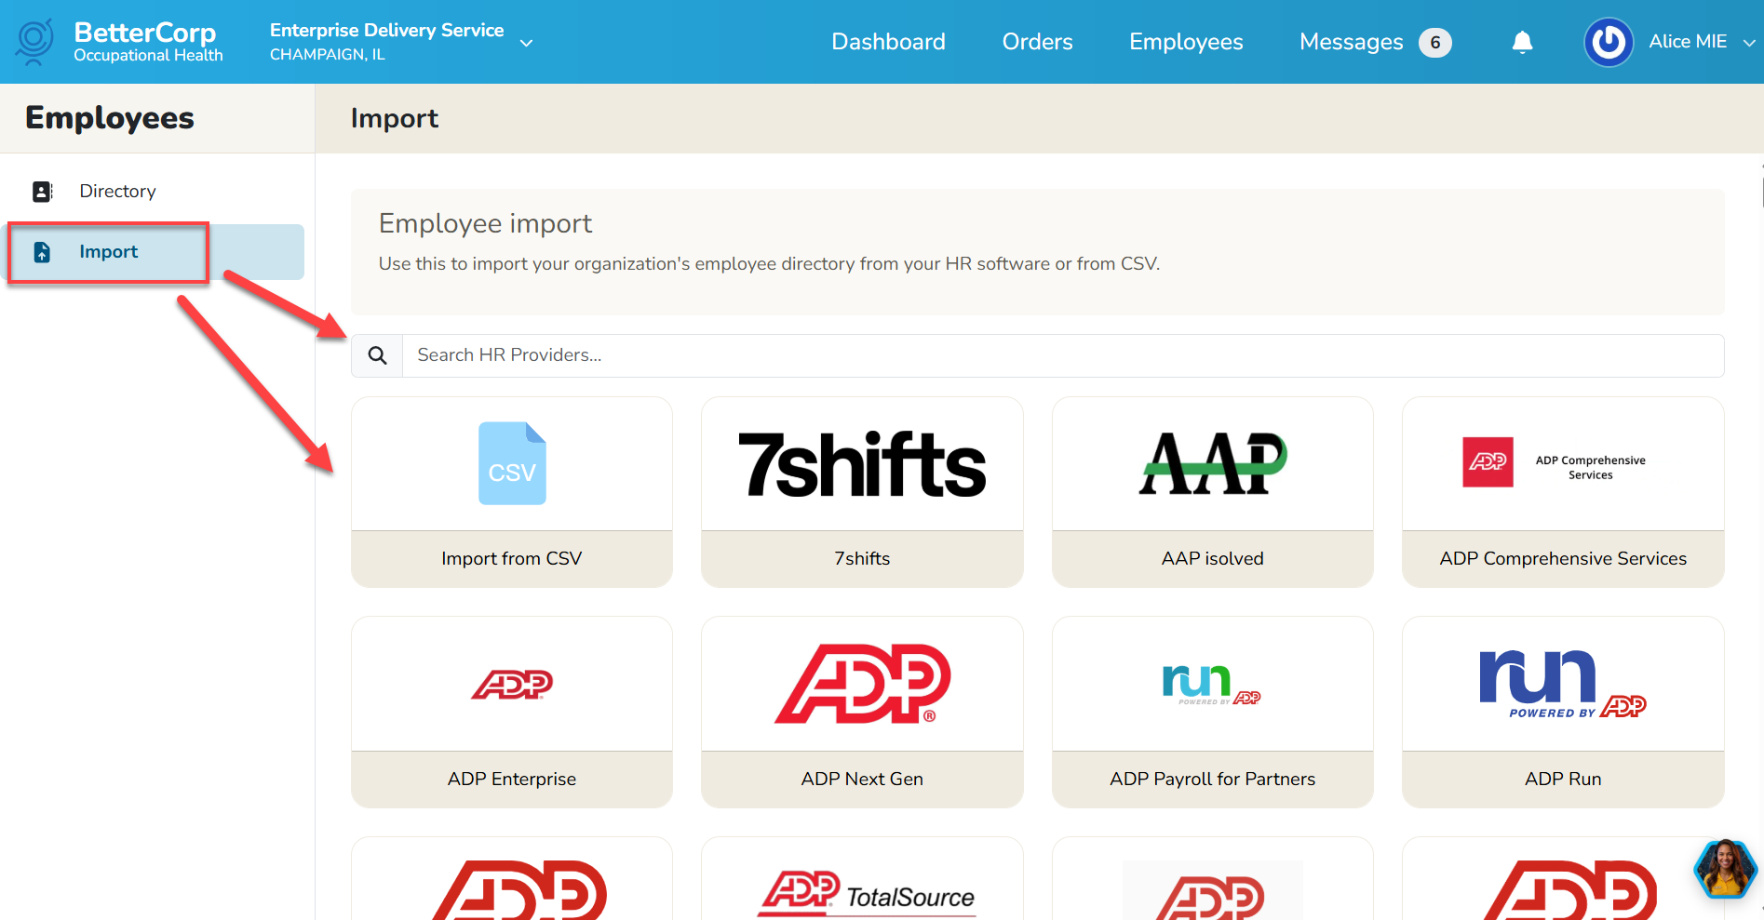Click the Directory address book icon

pyautogui.click(x=43, y=192)
